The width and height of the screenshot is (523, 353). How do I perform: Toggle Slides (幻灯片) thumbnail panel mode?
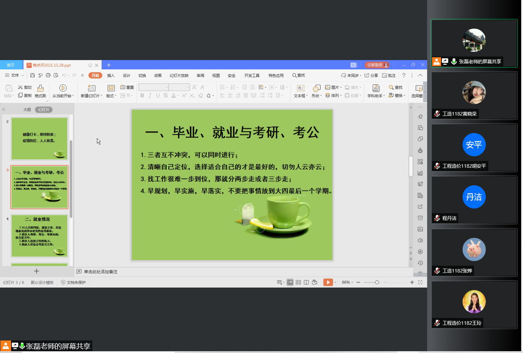(x=44, y=110)
